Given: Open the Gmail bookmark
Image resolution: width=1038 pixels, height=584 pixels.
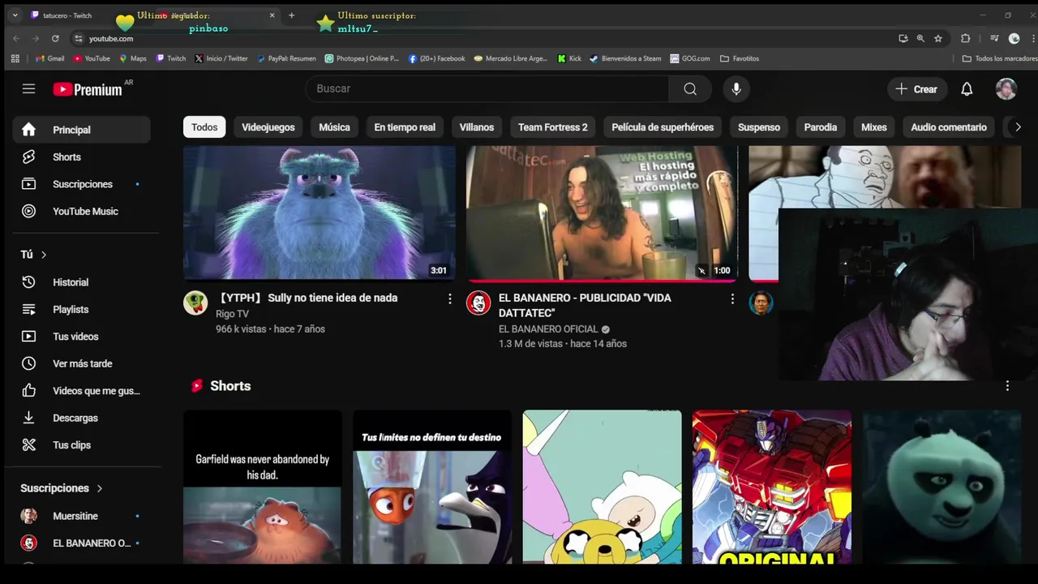Looking at the screenshot, I should [50, 58].
